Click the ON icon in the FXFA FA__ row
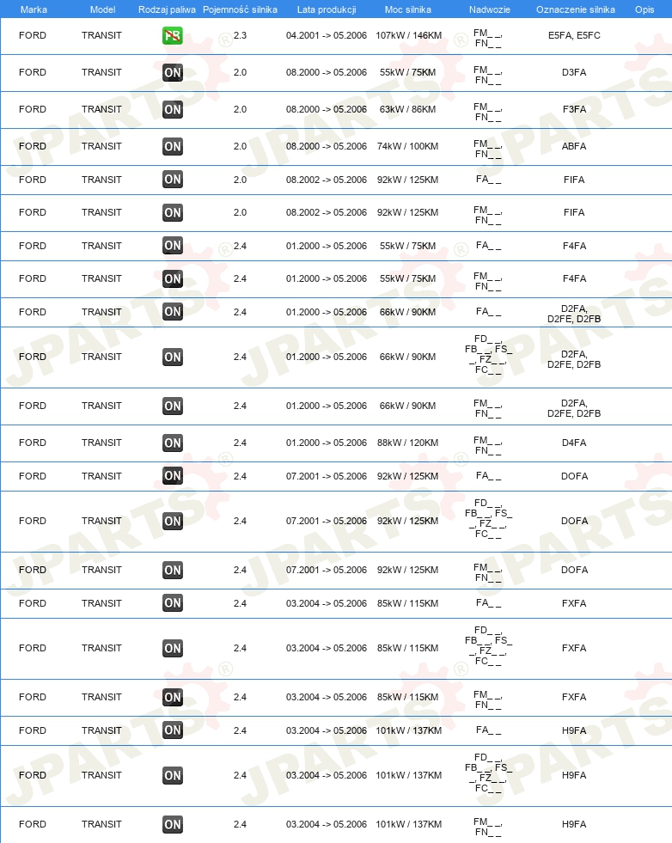This screenshot has width=672, height=843. pos(173,603)
